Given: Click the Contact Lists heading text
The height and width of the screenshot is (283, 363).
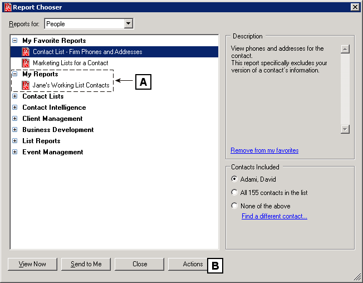Looking at the screenshot, I should (43, 96).
